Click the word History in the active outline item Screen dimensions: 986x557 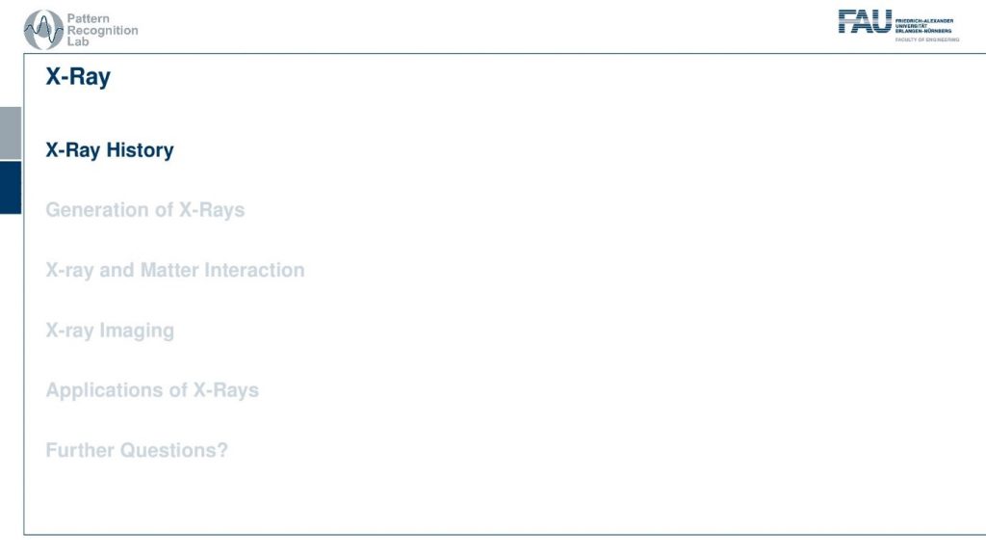(x=140, y=150)
